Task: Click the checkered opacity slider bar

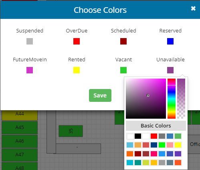Action: tap(181, 99)
